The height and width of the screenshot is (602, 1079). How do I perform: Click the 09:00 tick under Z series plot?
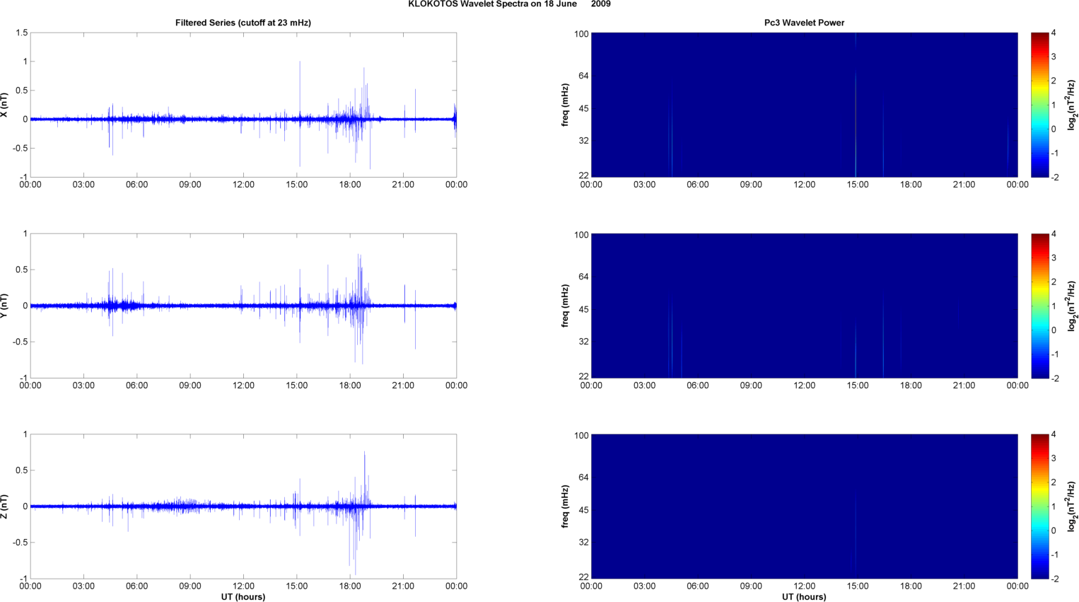(190, 586)
